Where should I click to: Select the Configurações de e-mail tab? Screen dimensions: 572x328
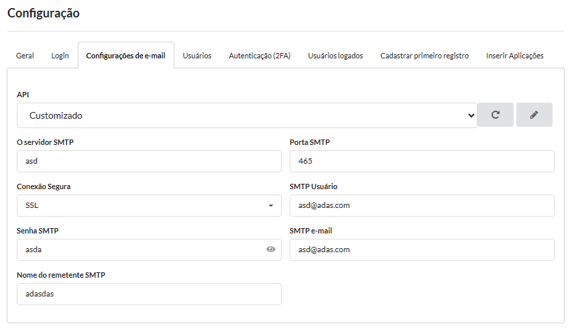coord(125,56)
